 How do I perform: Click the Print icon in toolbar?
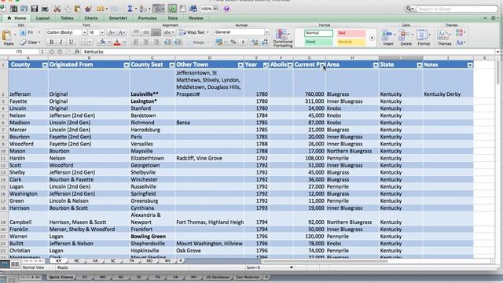[45, 9]
